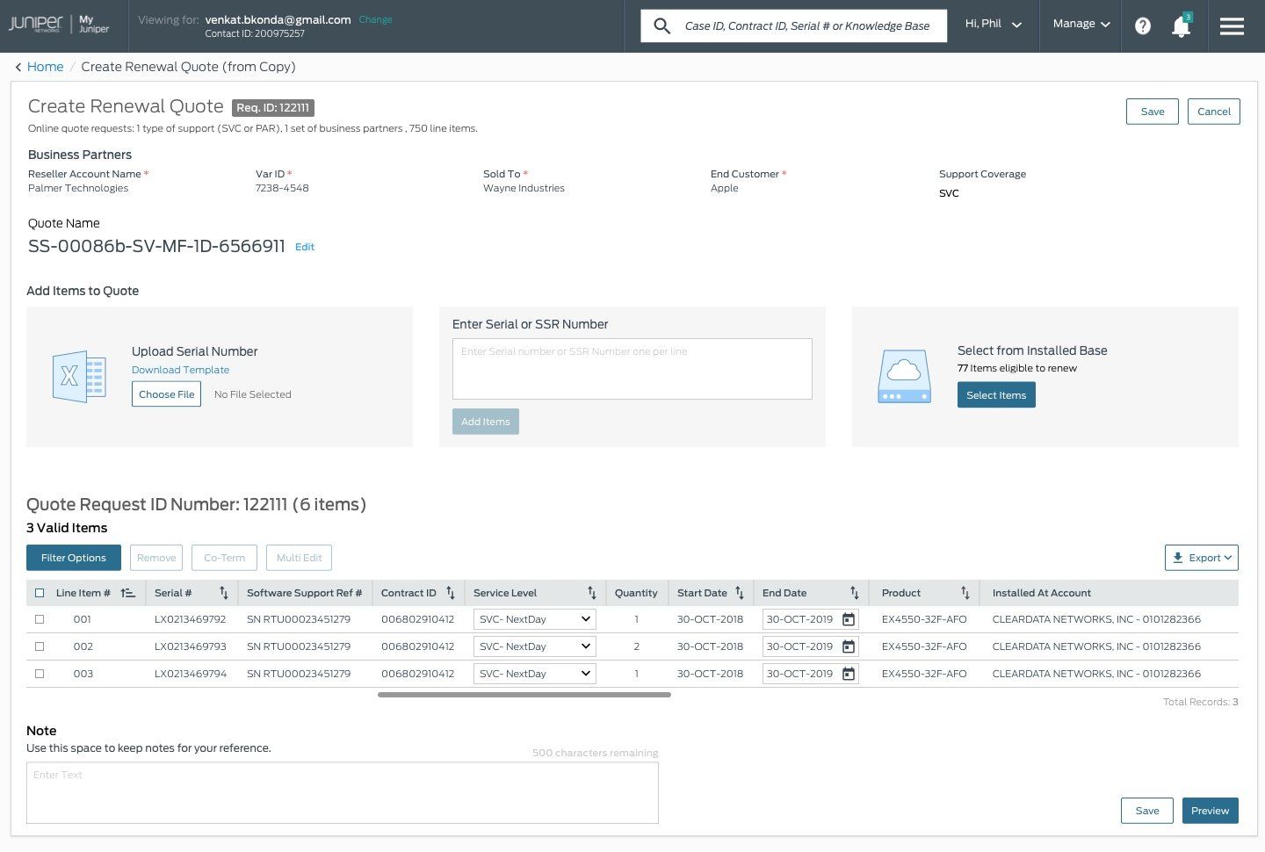Click the Select Items button
This screenshot has width=1265, height=852.
pos(996,395)
